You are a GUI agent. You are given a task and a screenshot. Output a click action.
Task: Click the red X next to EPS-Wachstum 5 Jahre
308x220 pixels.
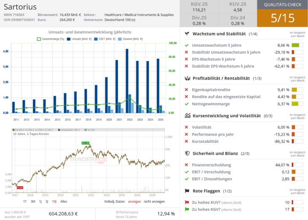(x=186, y=59)
